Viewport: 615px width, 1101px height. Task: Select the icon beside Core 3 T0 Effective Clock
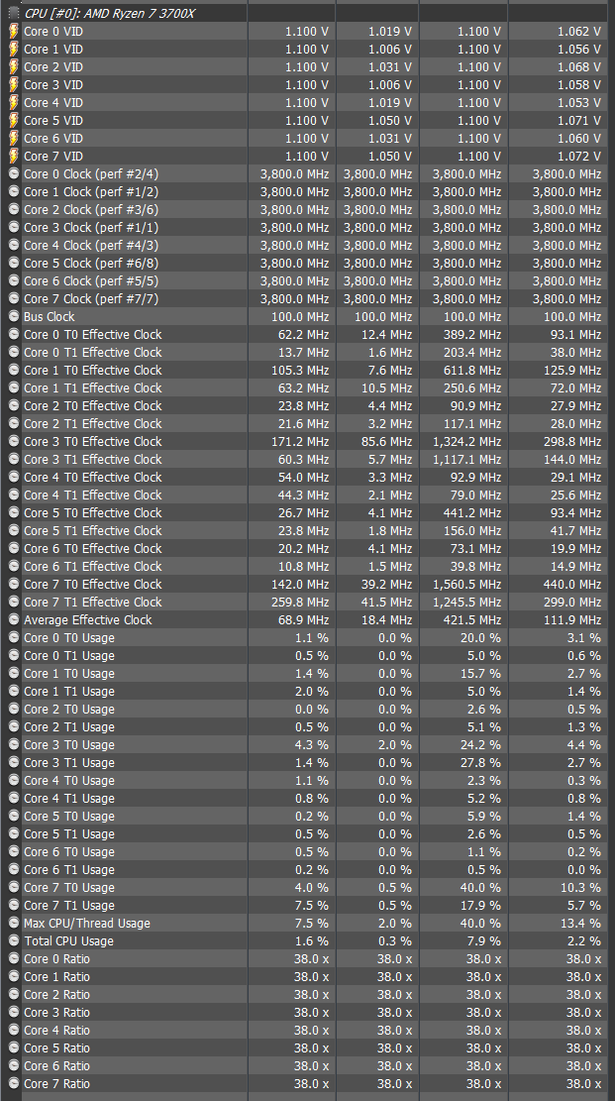13,441
